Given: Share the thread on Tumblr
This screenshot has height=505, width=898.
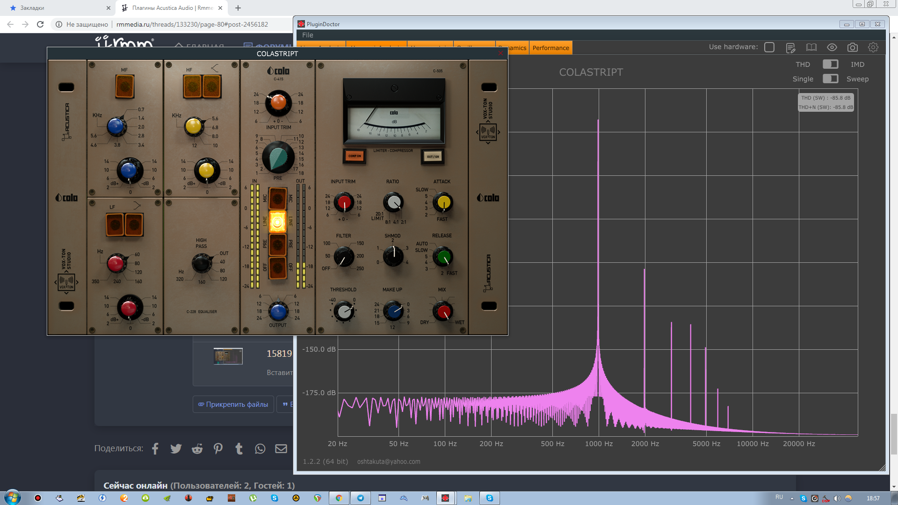Looking at the screenshot, I should (x=239, y=449).
